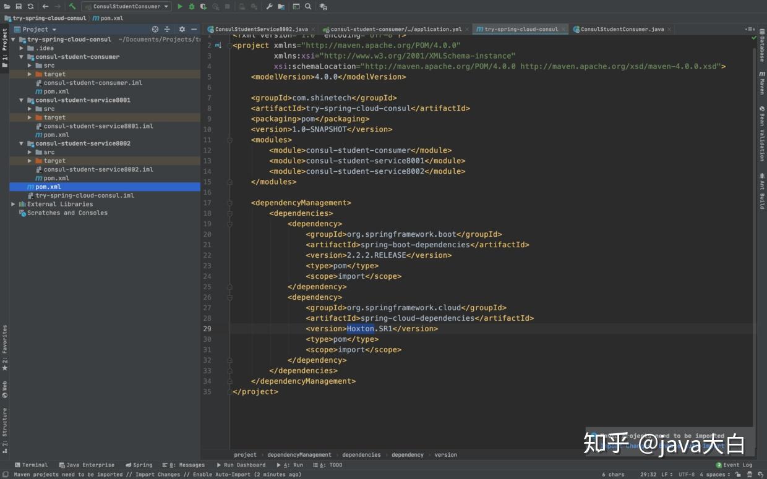
Task: Click green inspection checkmark in editor corner
Action: point(753,38)
